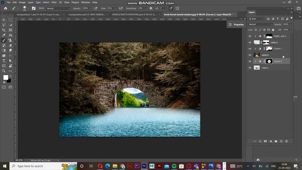Open brush settings panel icon
This screenshot has width=302, height=170.
point(34,8)
